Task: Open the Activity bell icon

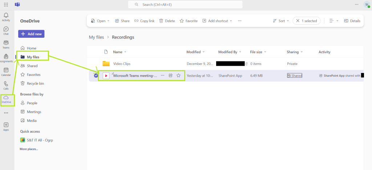Action: [6, 17]
